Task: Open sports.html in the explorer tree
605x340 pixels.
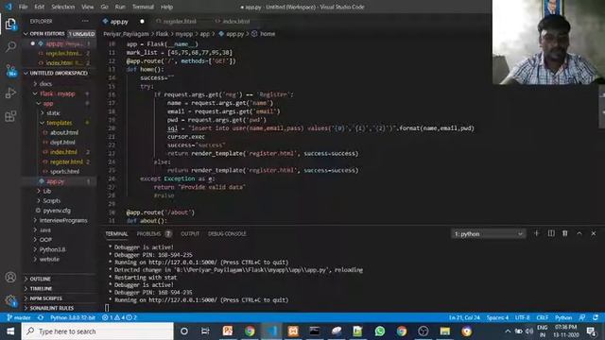Action: point(64,172)
